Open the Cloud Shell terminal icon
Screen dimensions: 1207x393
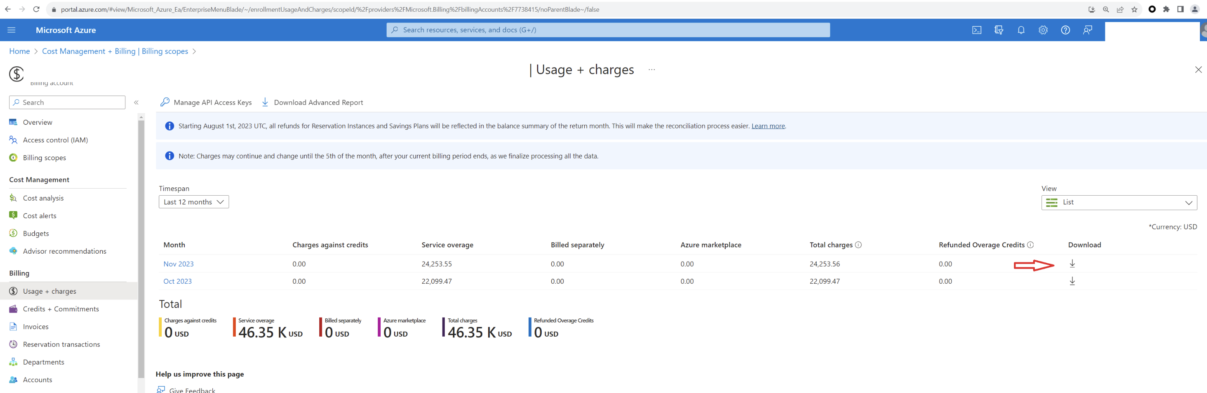coord(976,30)
